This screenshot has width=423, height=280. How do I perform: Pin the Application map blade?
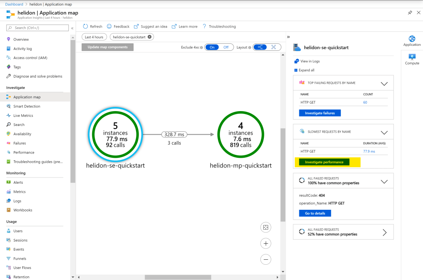tap(410, 13)
